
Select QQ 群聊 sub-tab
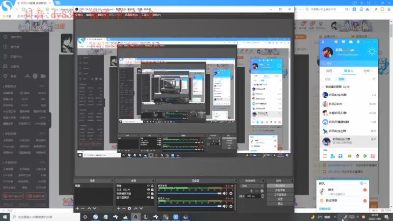coord(341,79)
